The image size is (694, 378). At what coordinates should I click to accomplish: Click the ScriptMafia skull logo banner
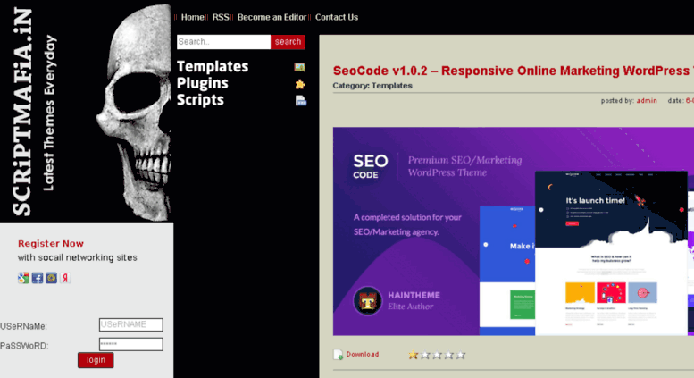click(87, 111)
